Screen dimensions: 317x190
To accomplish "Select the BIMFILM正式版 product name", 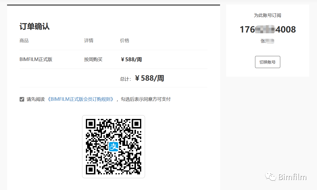I will pos(36,59).
